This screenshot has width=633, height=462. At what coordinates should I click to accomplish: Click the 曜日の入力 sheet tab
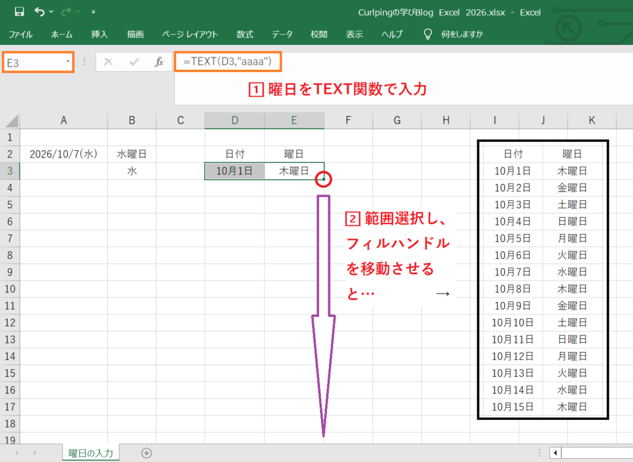point(91,453)
